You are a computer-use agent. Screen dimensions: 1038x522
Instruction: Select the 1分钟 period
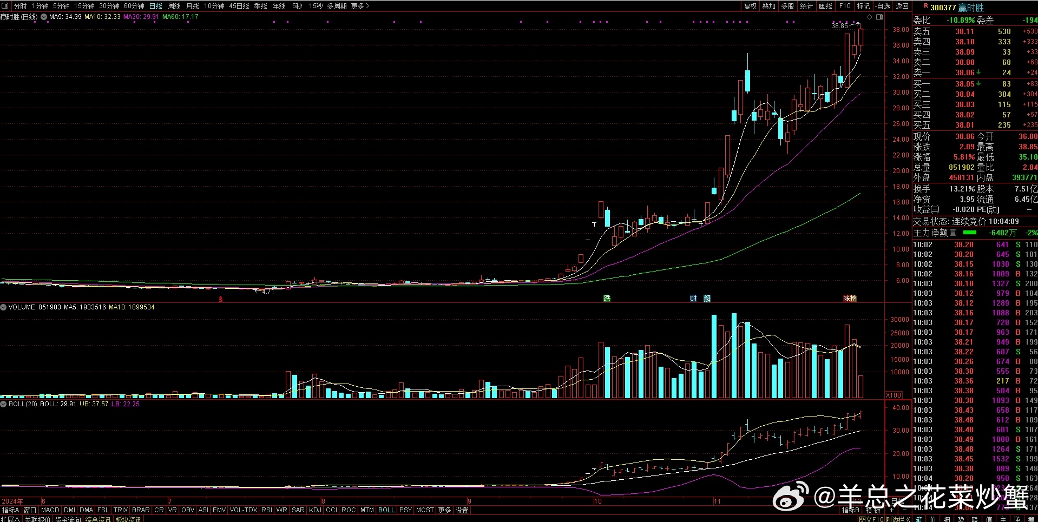(x=40, y=6)
